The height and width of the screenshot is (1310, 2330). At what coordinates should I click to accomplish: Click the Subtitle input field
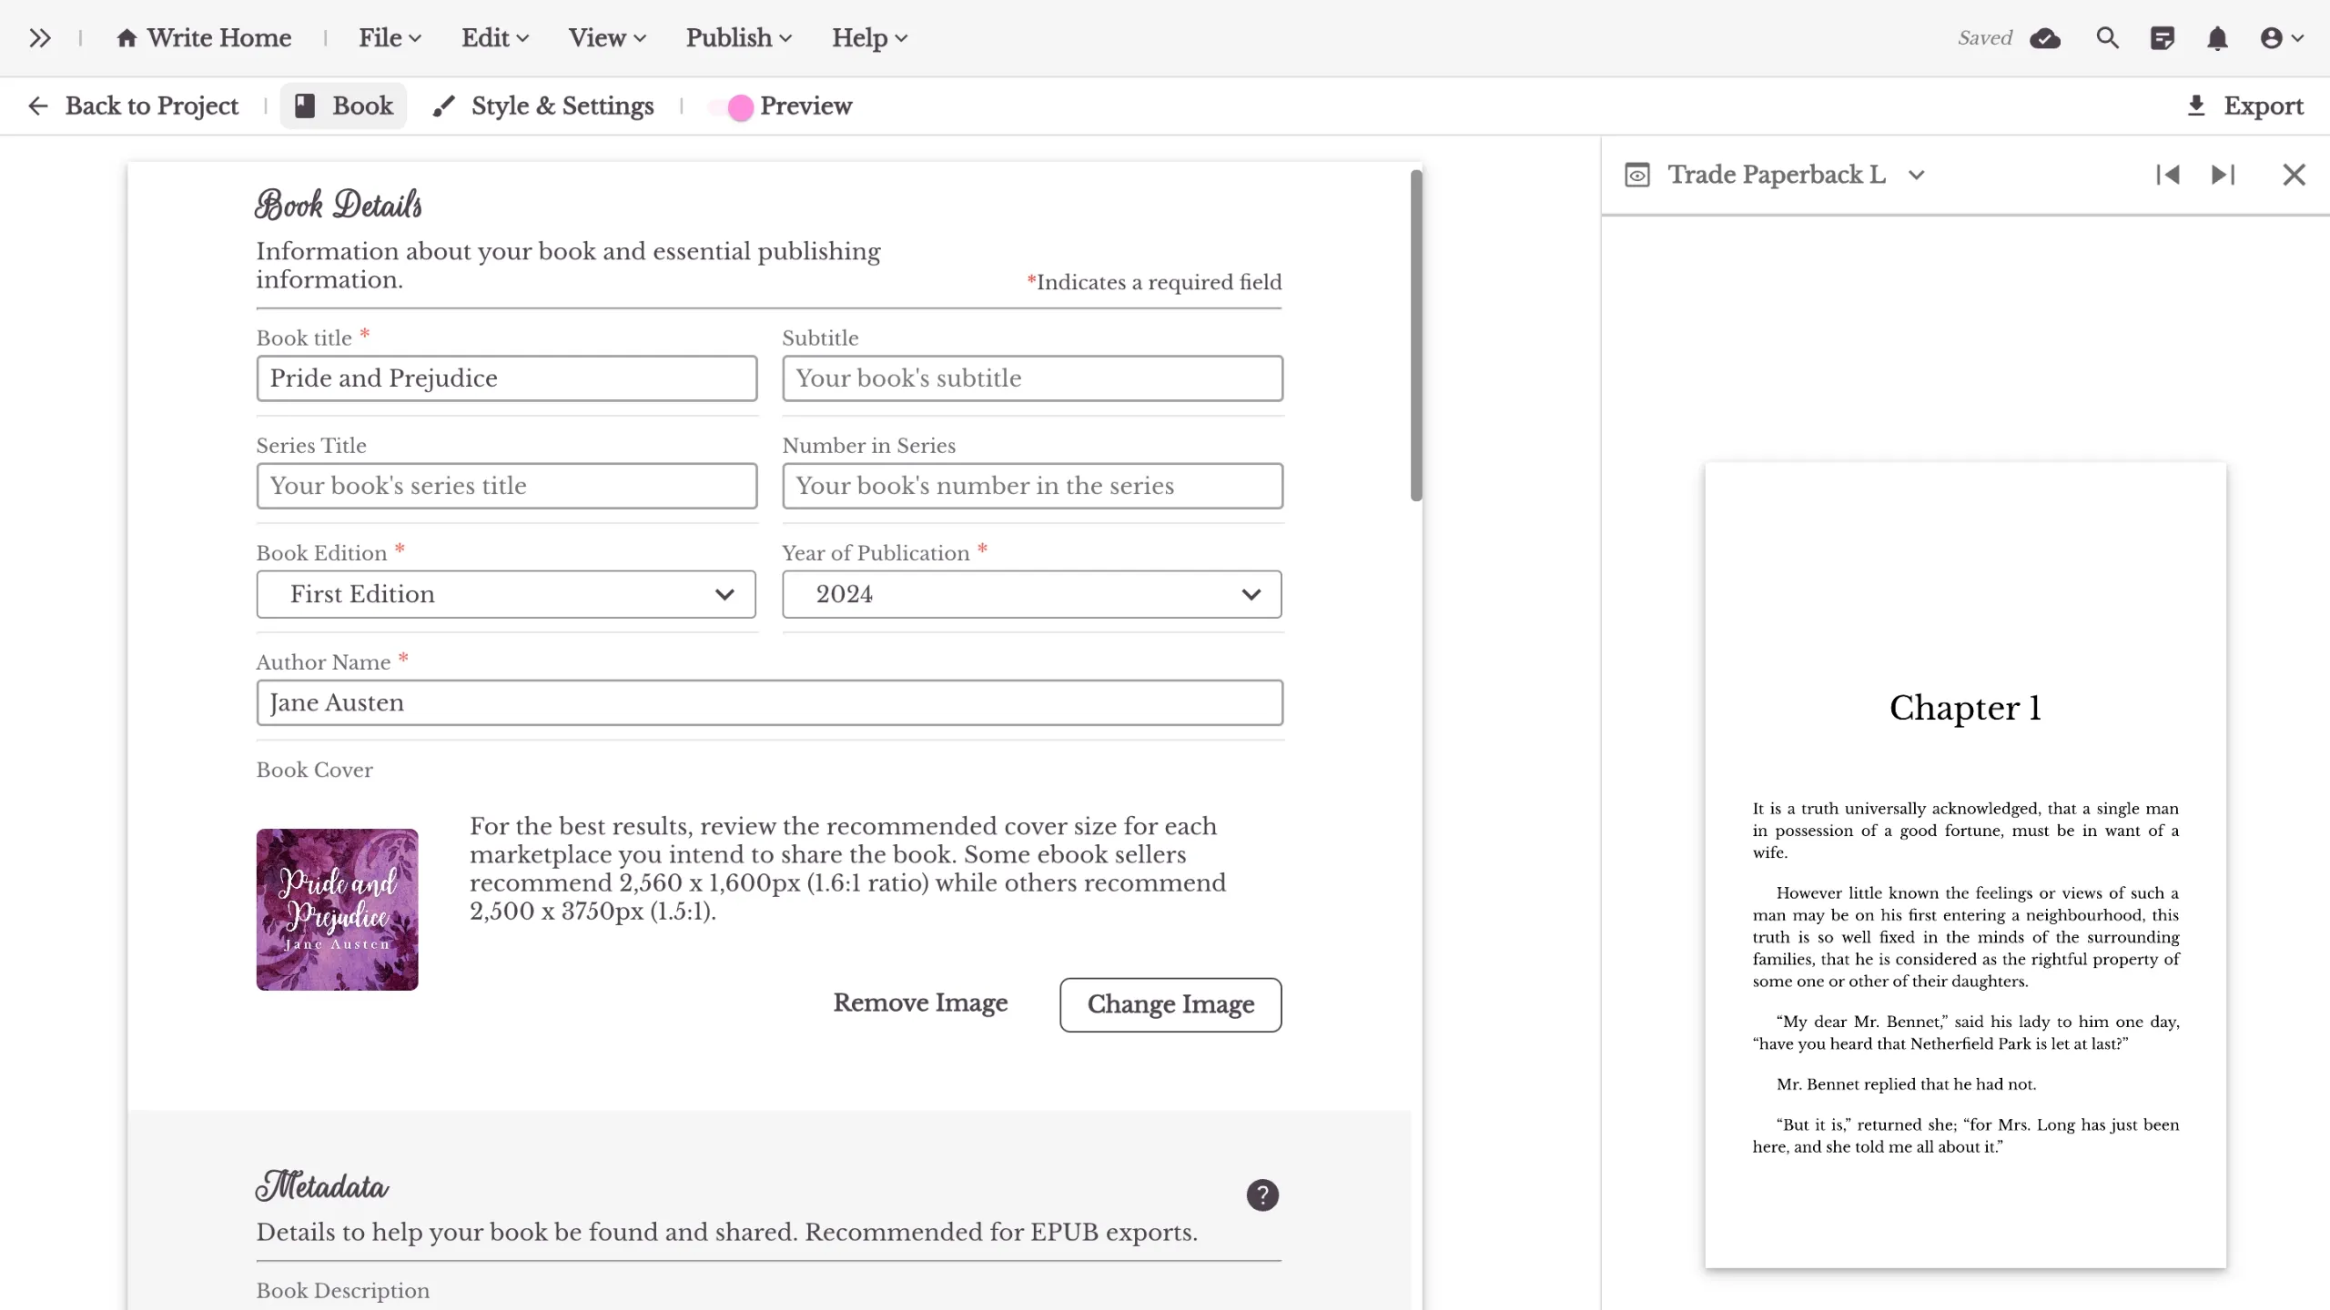pos(1032,378)
